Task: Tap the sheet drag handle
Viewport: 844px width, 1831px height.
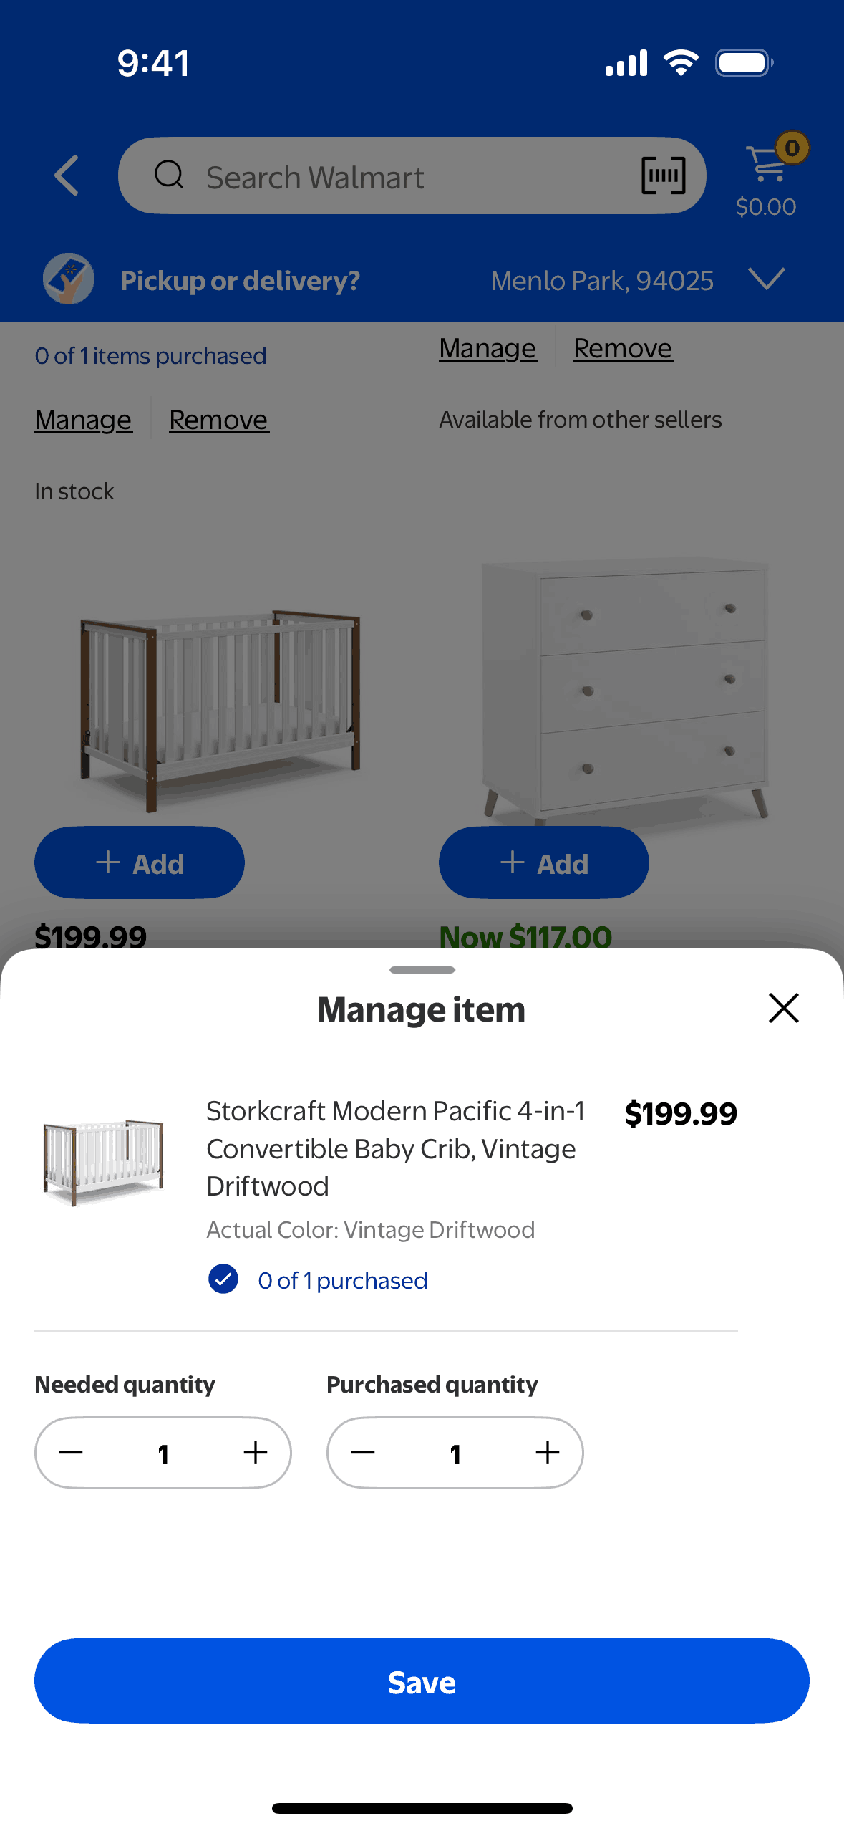Action: (x=422, y=970)
